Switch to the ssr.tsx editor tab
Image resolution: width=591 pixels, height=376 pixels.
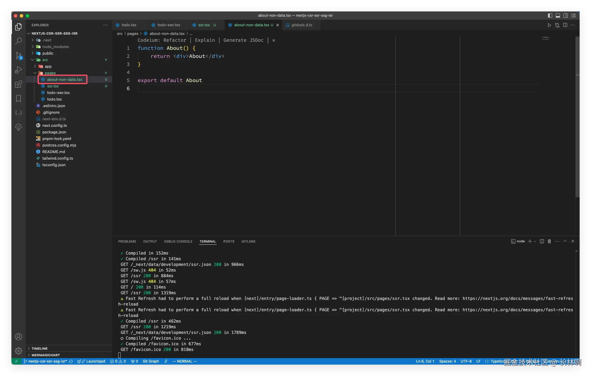204,25
